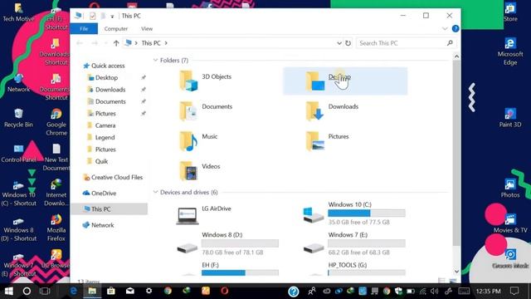Click the vertical scrollbar down arrow
The image size is (531, 299).
(x=456, y=272)
